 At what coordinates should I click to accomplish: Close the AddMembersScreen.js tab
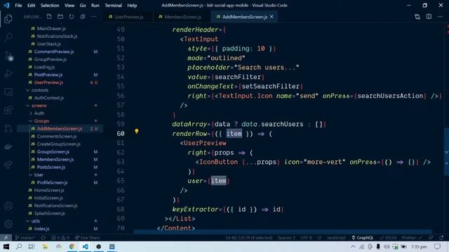[272, 17]
